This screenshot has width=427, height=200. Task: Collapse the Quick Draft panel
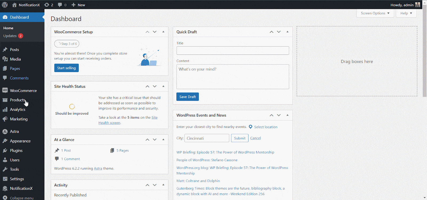[x=287, y=32]
